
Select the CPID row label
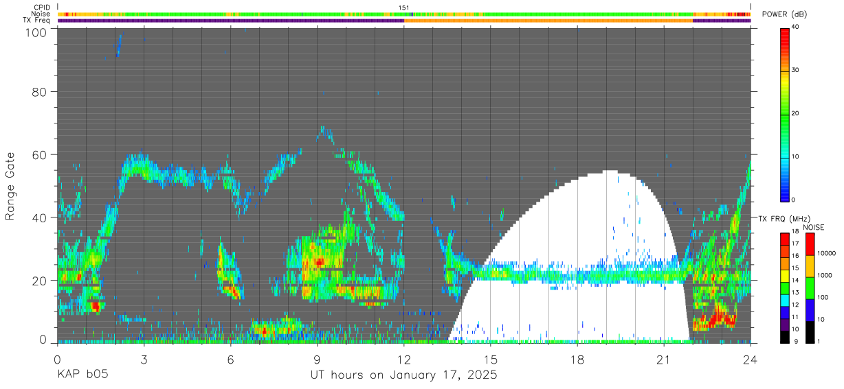coord(41,8)
